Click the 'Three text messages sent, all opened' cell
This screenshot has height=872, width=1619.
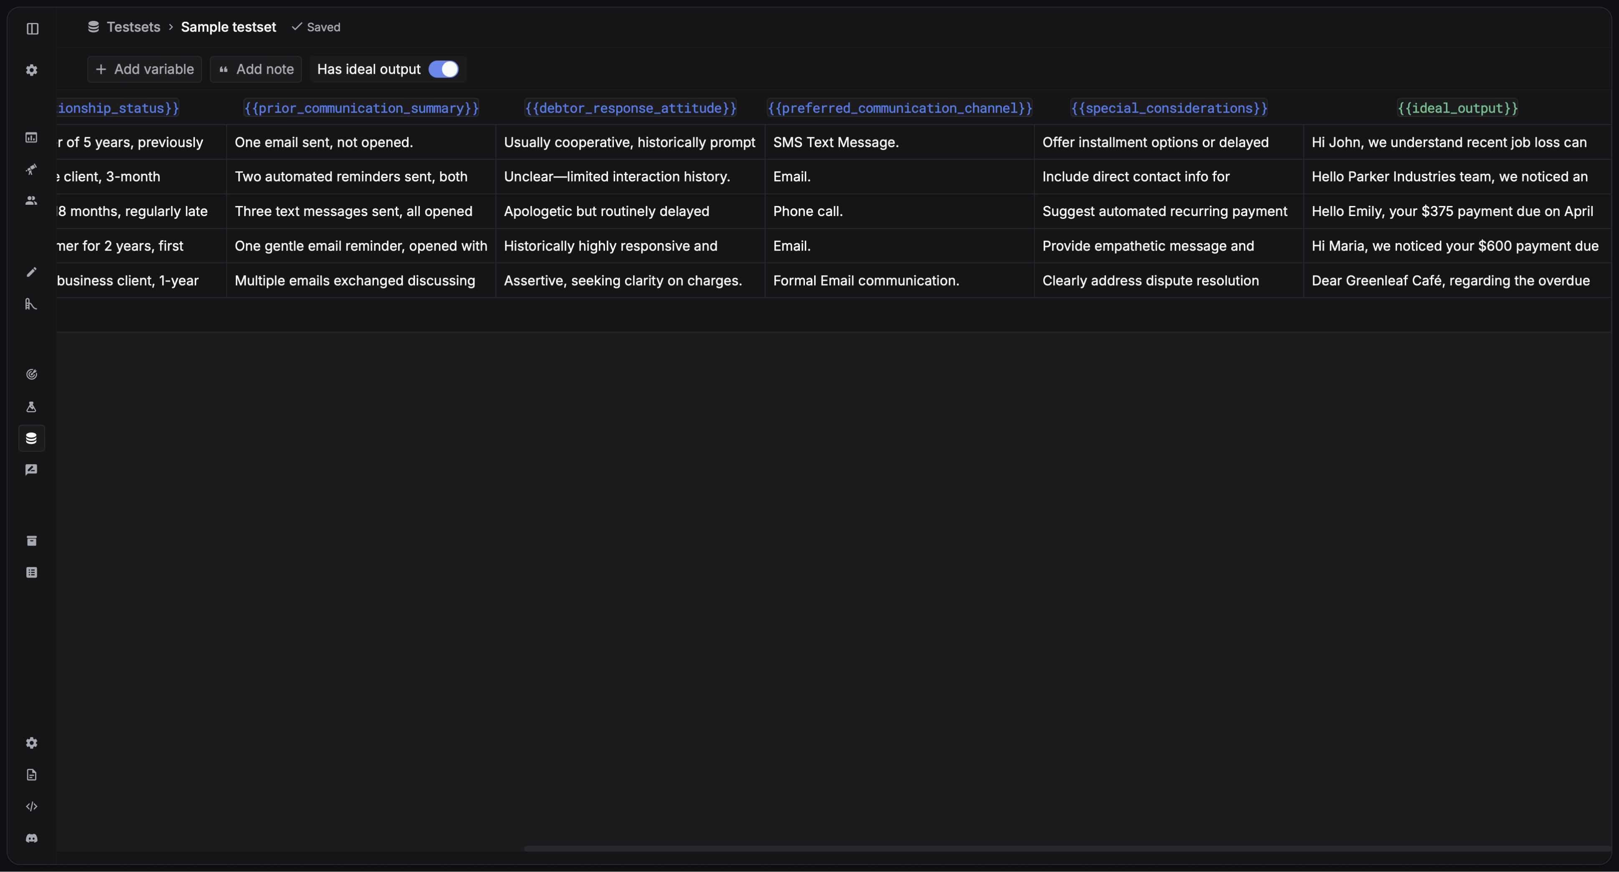point(361,211)
